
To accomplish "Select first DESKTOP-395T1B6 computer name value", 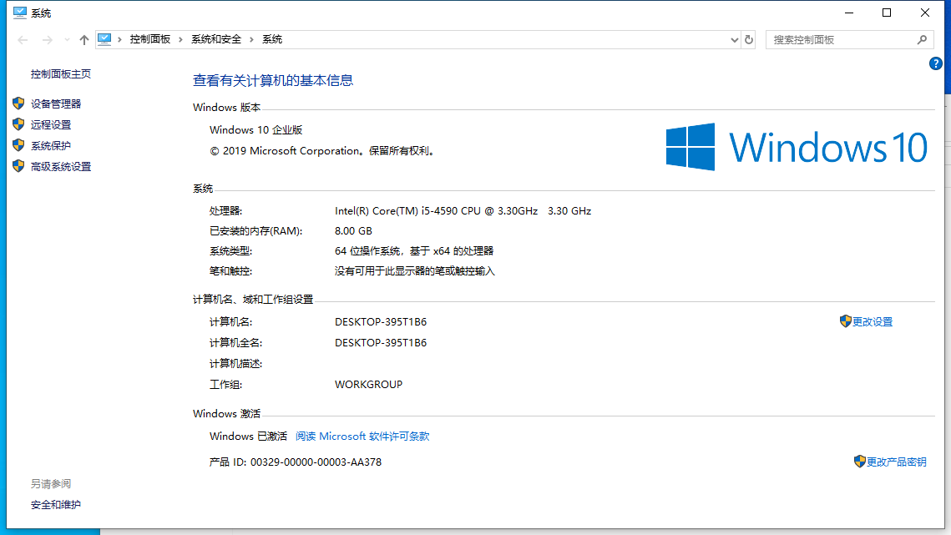I will [381, 322].
